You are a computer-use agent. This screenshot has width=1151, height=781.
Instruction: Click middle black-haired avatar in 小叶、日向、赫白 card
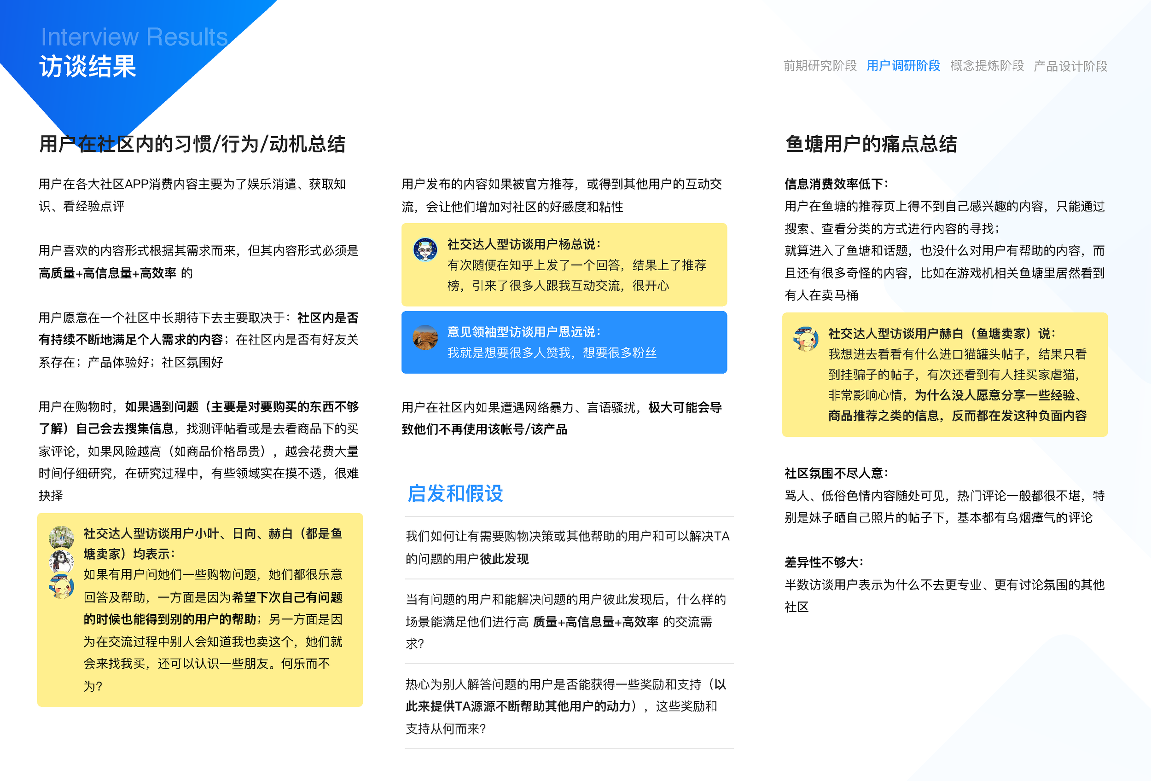(61, 562)
